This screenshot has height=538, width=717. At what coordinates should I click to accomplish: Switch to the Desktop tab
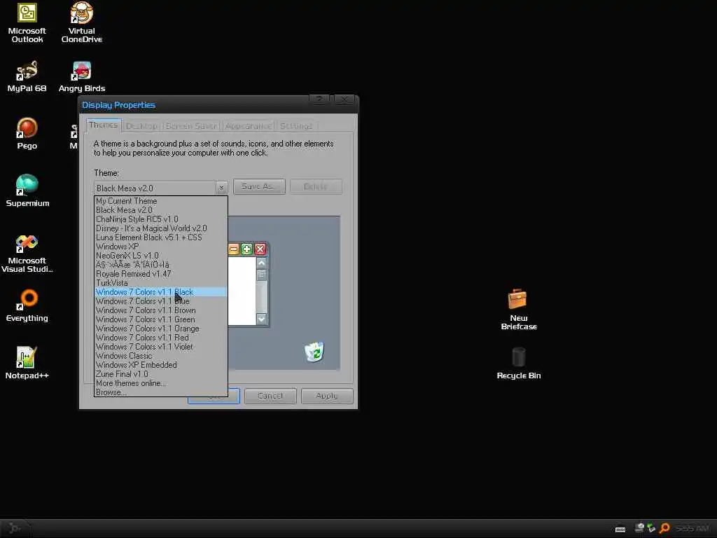141,126
